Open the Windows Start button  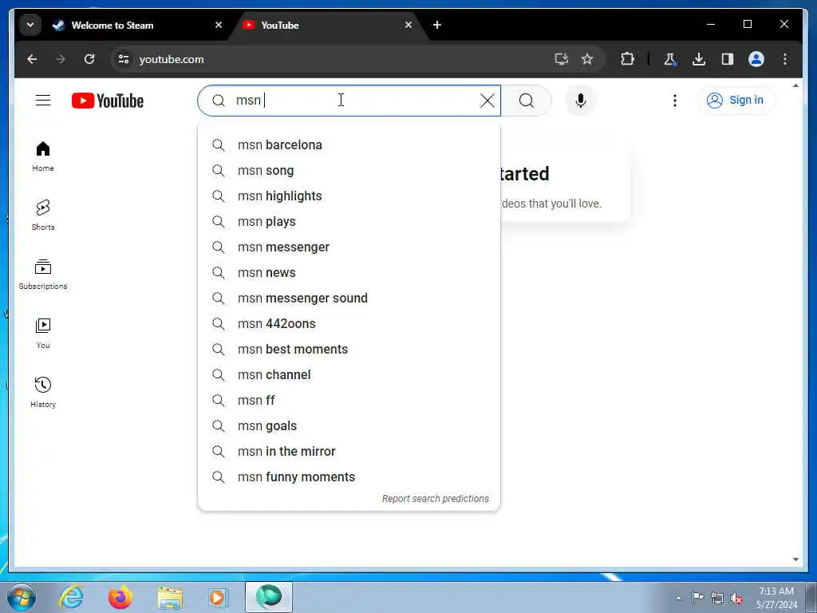(21, 597)
